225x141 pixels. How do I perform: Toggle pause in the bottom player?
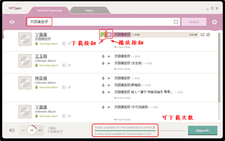32,130
